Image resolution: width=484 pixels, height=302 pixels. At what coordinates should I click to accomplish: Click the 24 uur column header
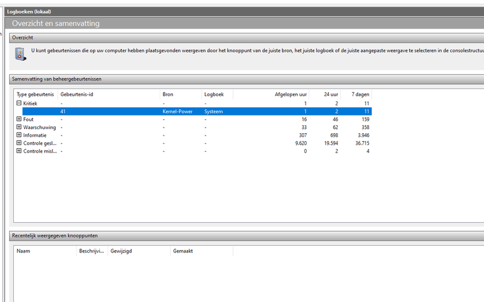(325, 94)
